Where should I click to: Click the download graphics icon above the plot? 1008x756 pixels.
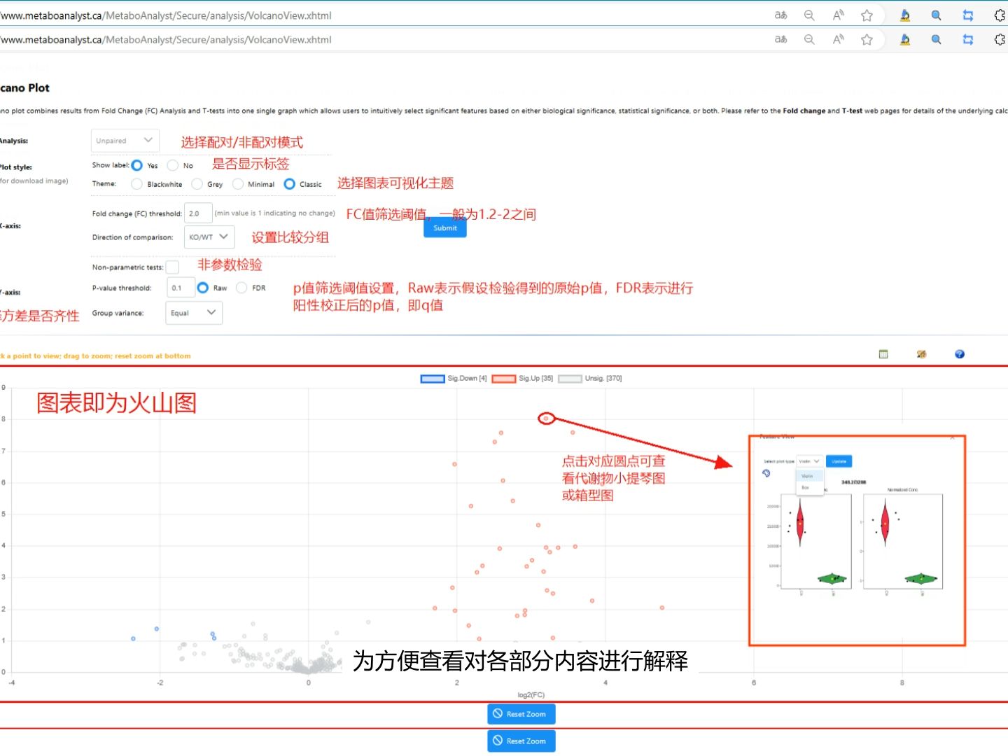(921, 355)
